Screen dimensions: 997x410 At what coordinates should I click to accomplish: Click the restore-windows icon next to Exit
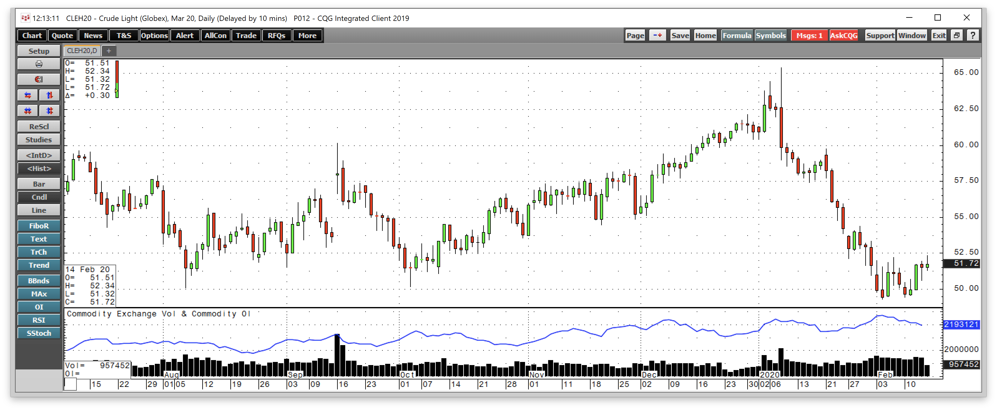pyautogui.click(x=957, y=36)
